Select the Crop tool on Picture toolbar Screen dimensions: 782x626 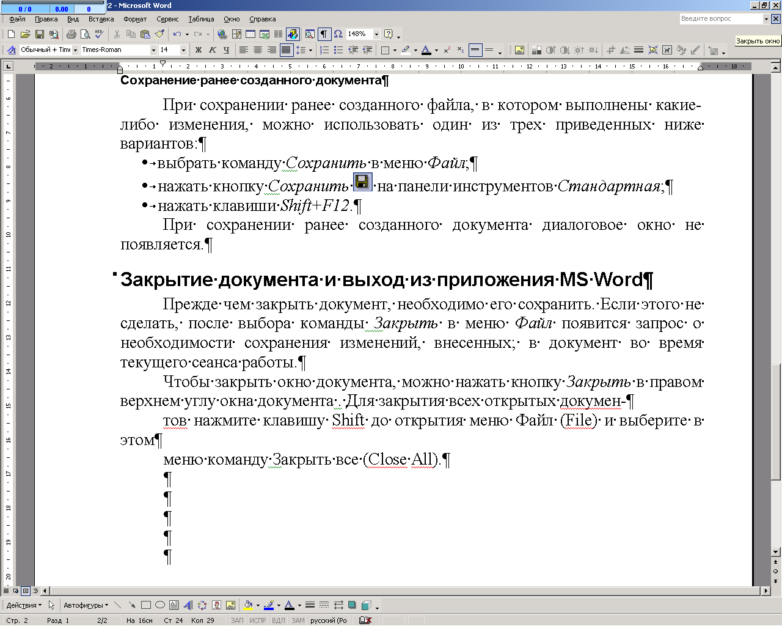click(610, 50)
